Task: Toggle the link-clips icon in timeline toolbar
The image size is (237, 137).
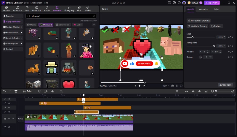Action: (x=187, y=91)
